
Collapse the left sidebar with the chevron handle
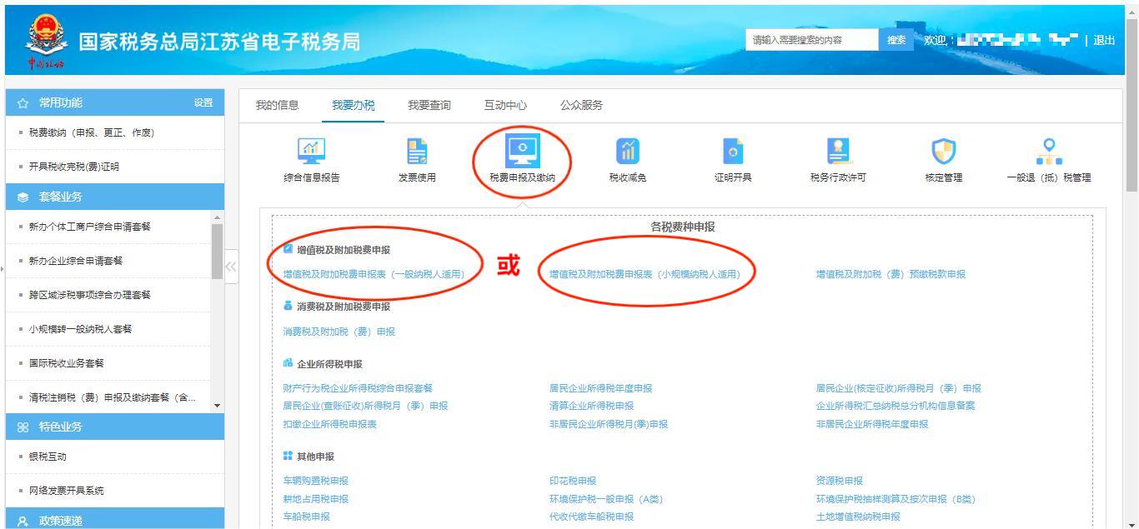click(x=231, y=267)
